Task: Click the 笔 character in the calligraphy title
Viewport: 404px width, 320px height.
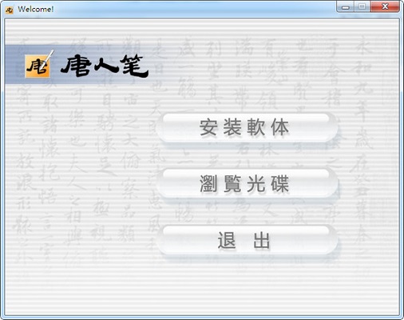Action: [134, 66]
